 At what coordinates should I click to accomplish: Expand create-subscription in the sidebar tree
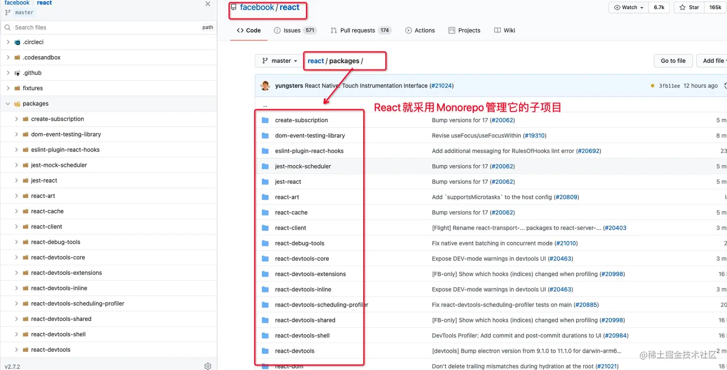(16, 119)
